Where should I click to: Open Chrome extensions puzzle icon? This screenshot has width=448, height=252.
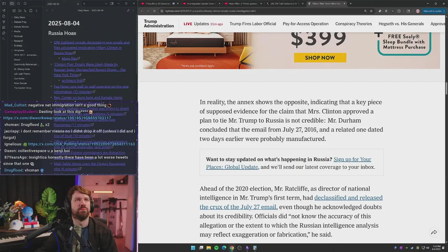[x=399, y=11]
